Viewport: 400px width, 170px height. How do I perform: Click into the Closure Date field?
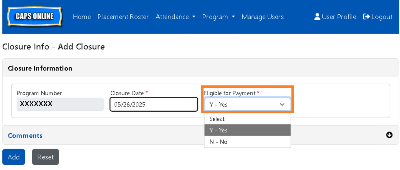click(x=153, y=105)
